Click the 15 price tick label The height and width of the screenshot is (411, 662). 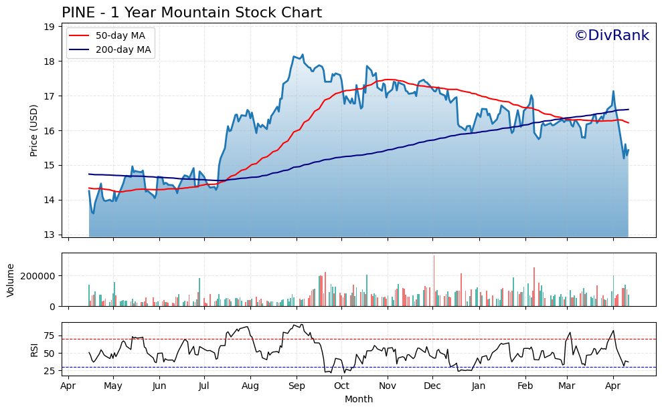(49, 165)
